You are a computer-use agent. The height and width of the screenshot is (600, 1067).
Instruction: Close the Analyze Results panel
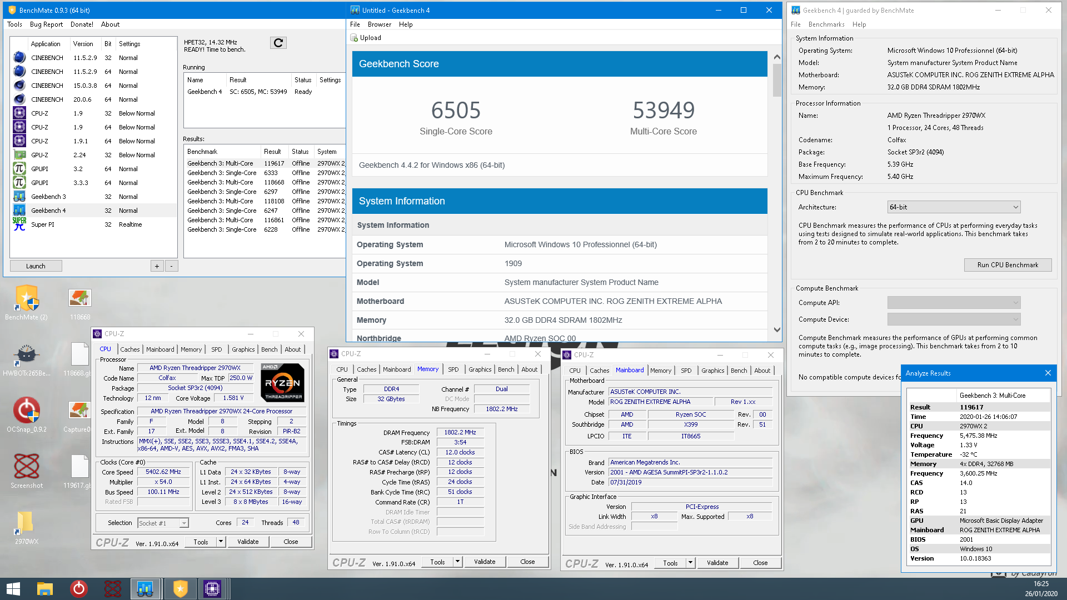[1048, 373]
